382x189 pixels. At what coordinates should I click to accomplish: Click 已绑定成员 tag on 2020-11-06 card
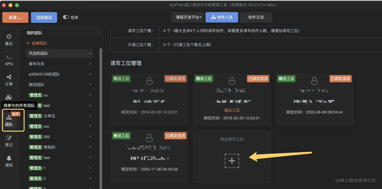pos(175,136)
